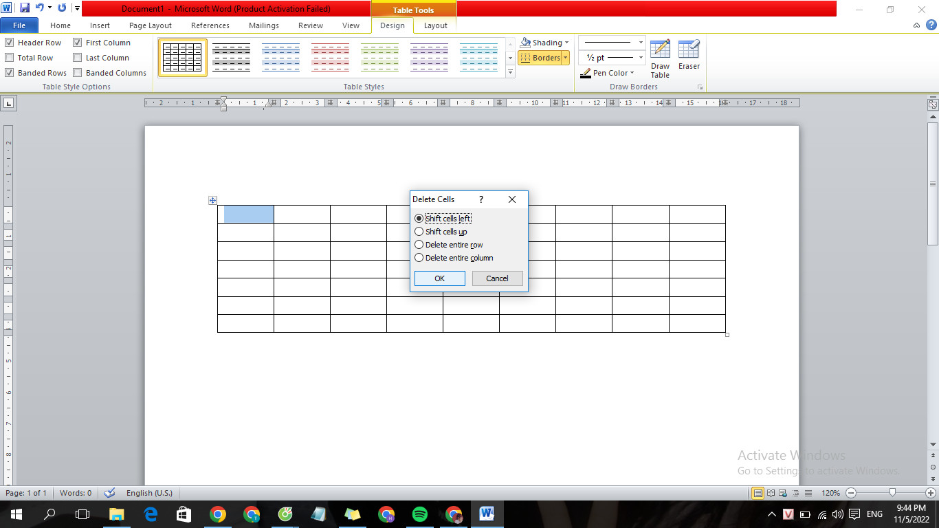Expand the Borders dropdown arrow

[566, 58]
